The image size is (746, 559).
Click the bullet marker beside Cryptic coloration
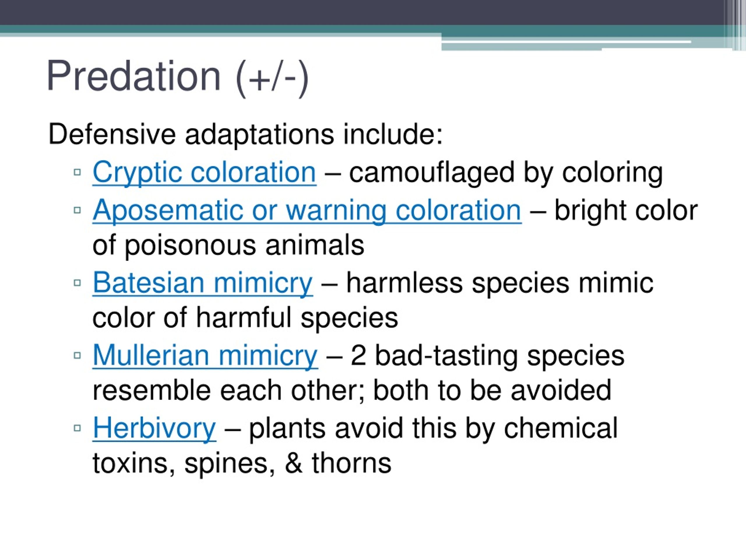pos(77,172)
